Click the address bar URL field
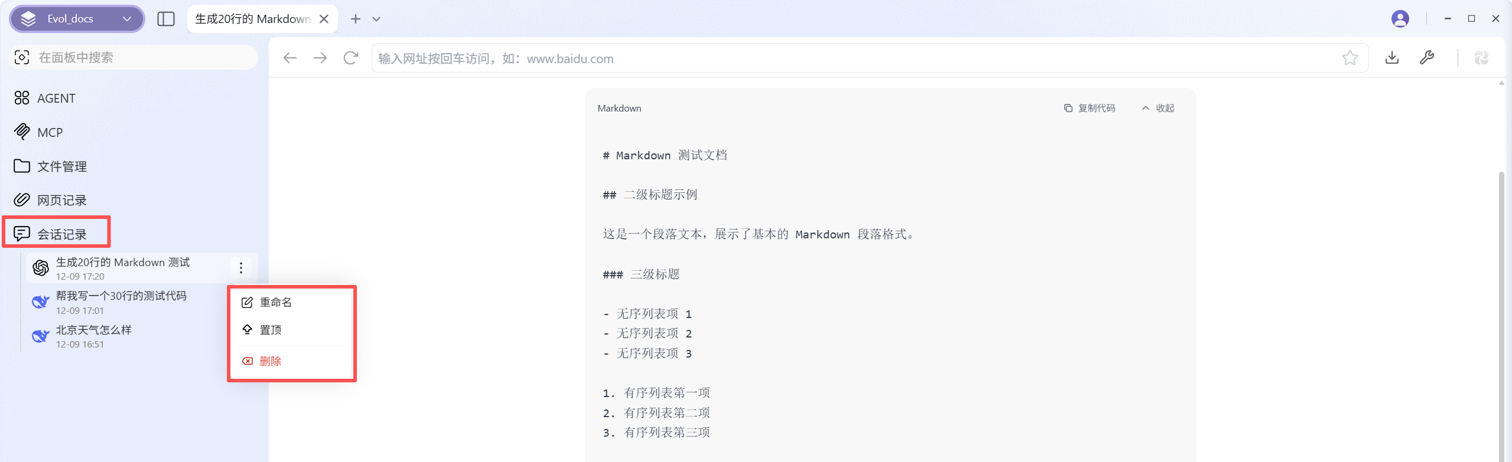This screenshot has width=1512, height=462. [x=851, y=58]
